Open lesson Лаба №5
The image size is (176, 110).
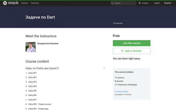tap(32, 91)
